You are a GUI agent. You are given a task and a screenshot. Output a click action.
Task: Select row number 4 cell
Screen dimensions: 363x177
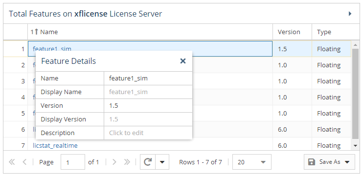pos(16,97)
